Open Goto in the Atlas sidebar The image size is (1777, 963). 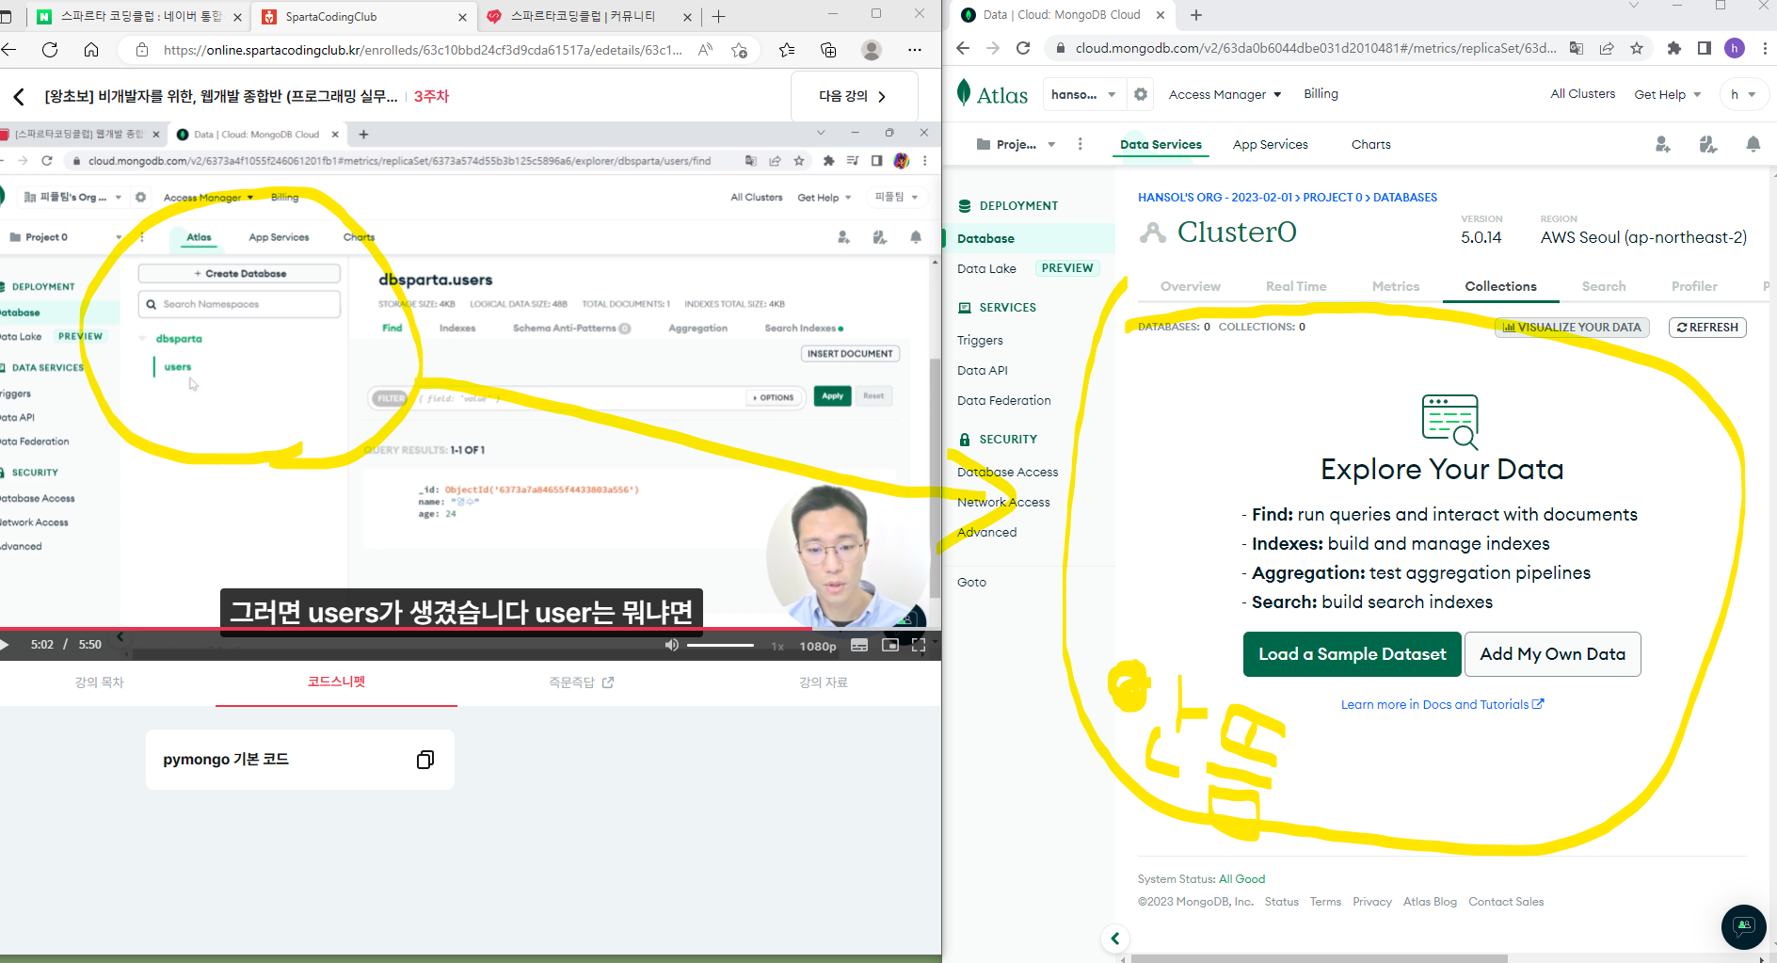[x=971, y=582]
